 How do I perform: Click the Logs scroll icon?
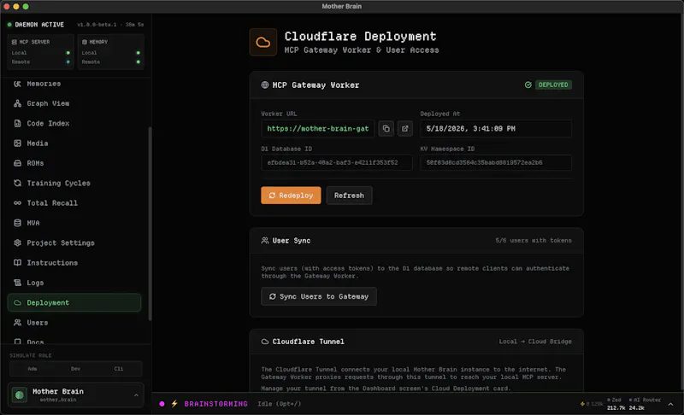17,283
